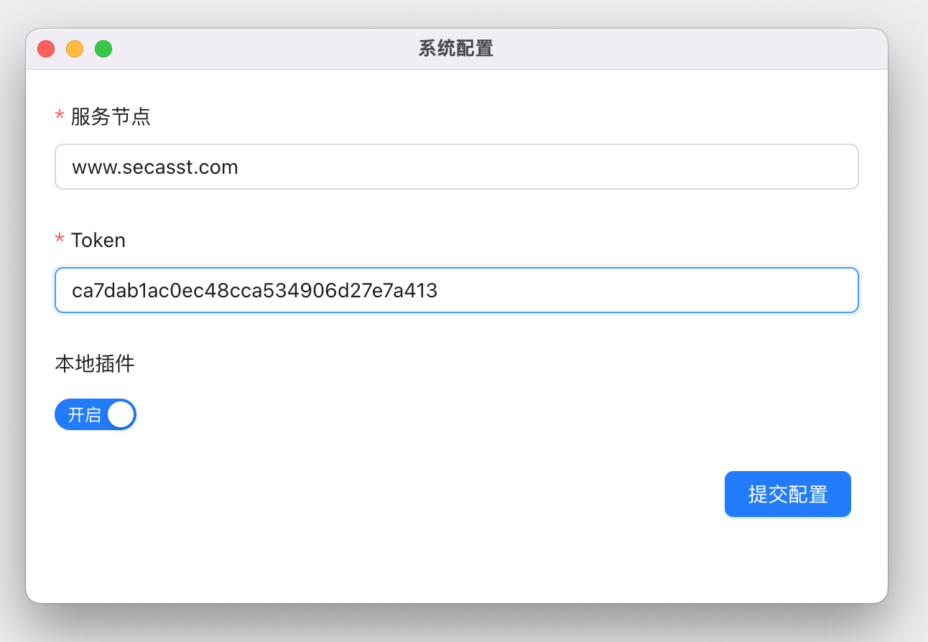The height and width of the screenshot is (642, 928).
Task: Click the www.secasst.com text
Action: click(155, 167)
